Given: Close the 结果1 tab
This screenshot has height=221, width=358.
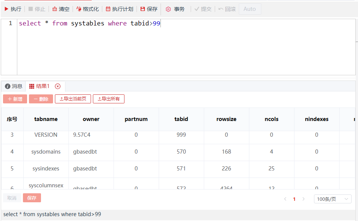Looking at the screenshot, I should [58, 86].
